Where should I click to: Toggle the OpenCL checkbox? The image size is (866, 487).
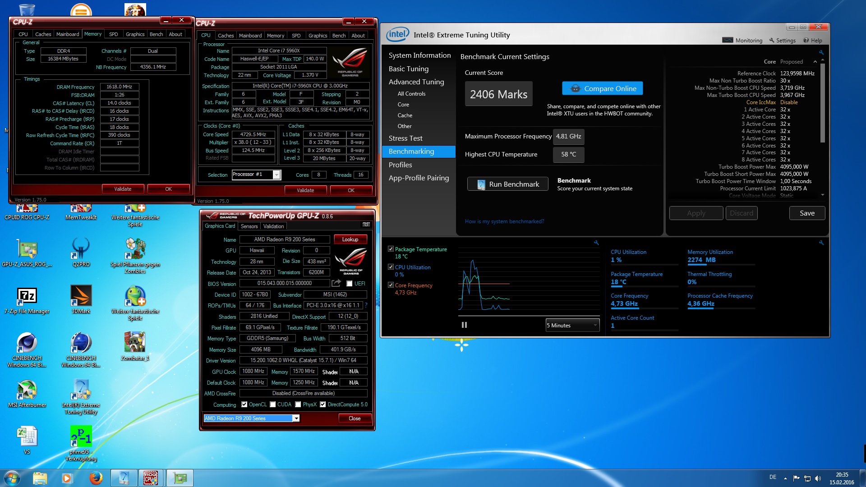point(244,404)
